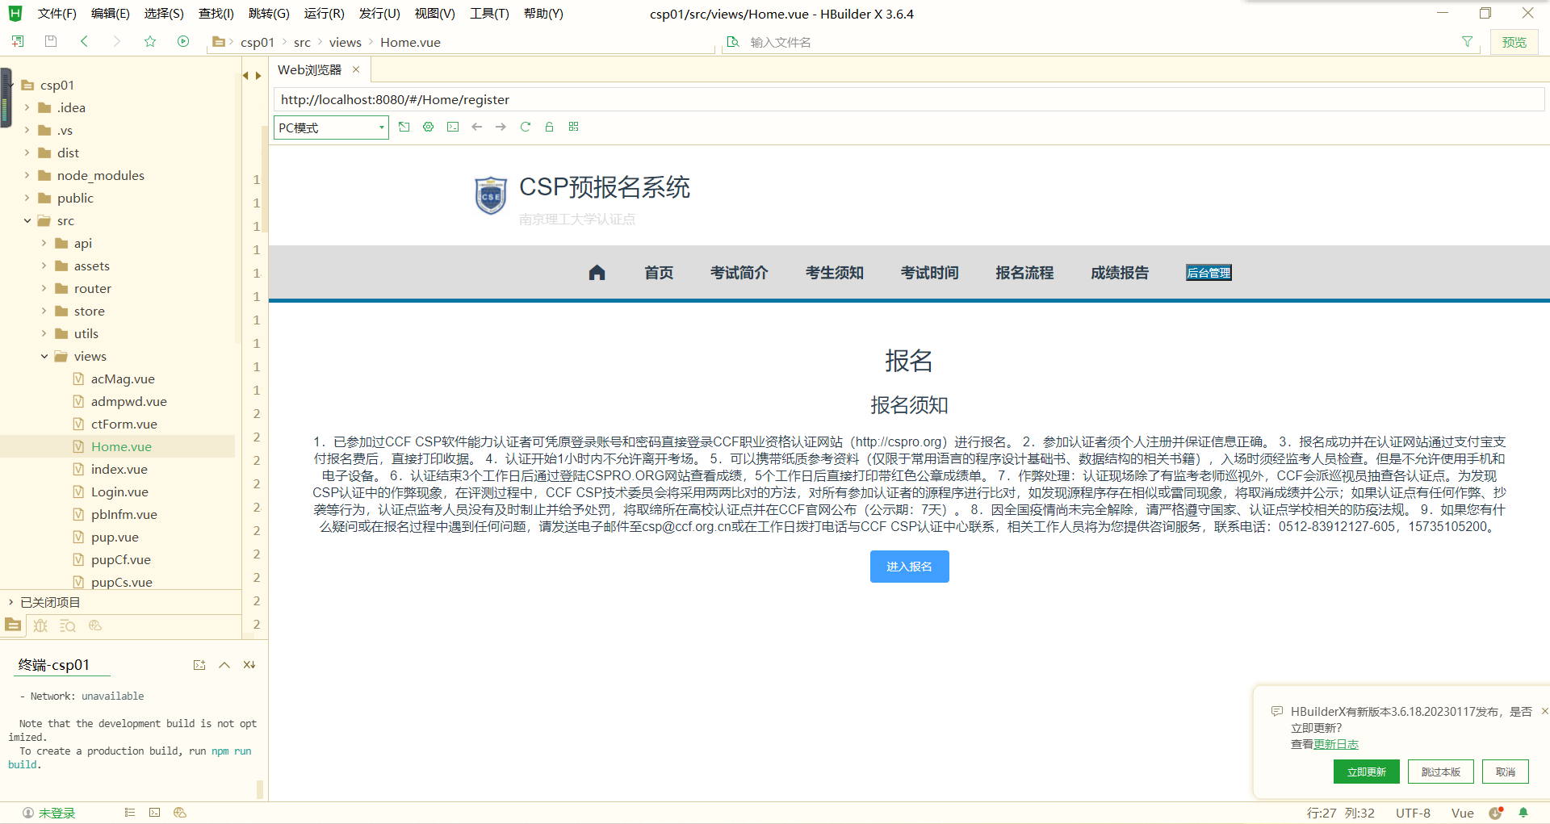This screenshot has width=1550, height=824.
Task: Open the 文件(F) menu
Action: (x=57, y=14)
